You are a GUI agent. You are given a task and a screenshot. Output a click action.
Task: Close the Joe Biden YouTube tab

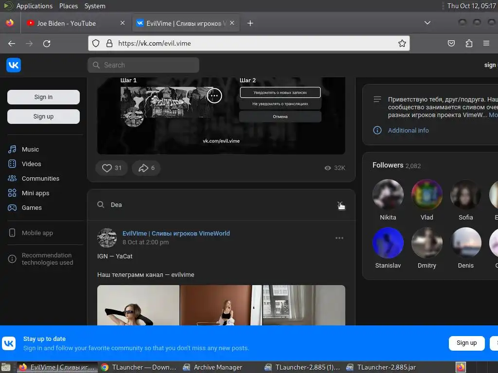click(x=123, y=23)
